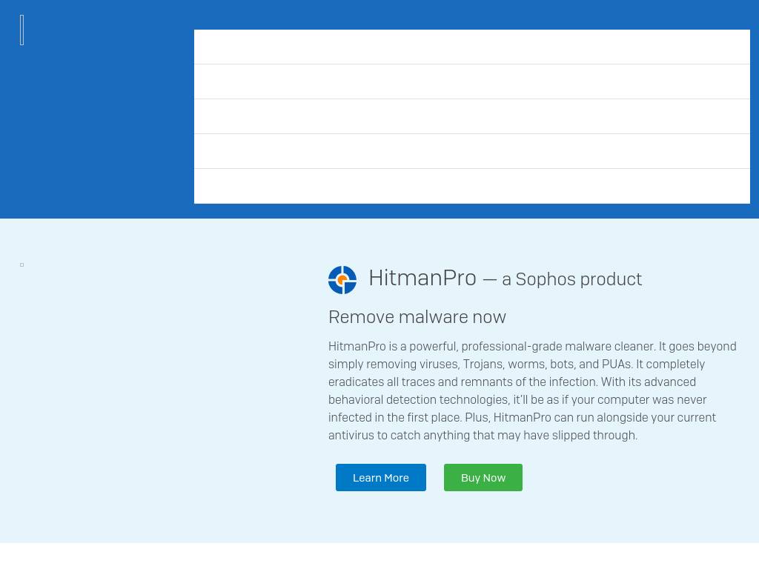This screenshot has height=569, width=759.
Task: Click the blue strip above the white list
Action: coord(471,14)
